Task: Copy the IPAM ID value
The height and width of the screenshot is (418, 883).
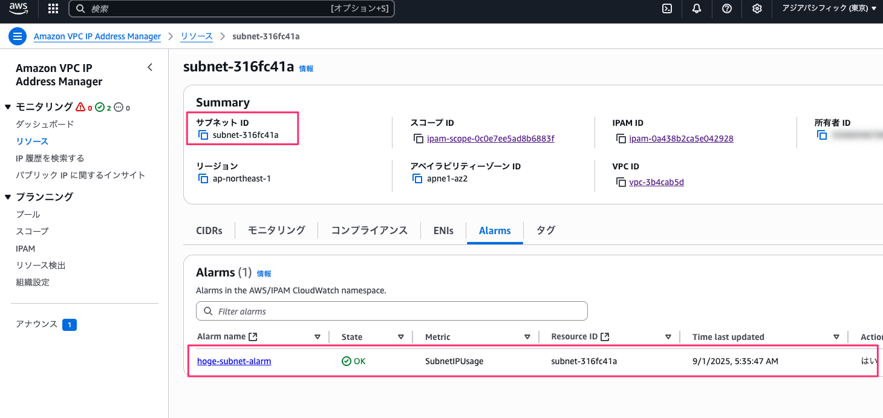Action: click(x=621, y=139)
